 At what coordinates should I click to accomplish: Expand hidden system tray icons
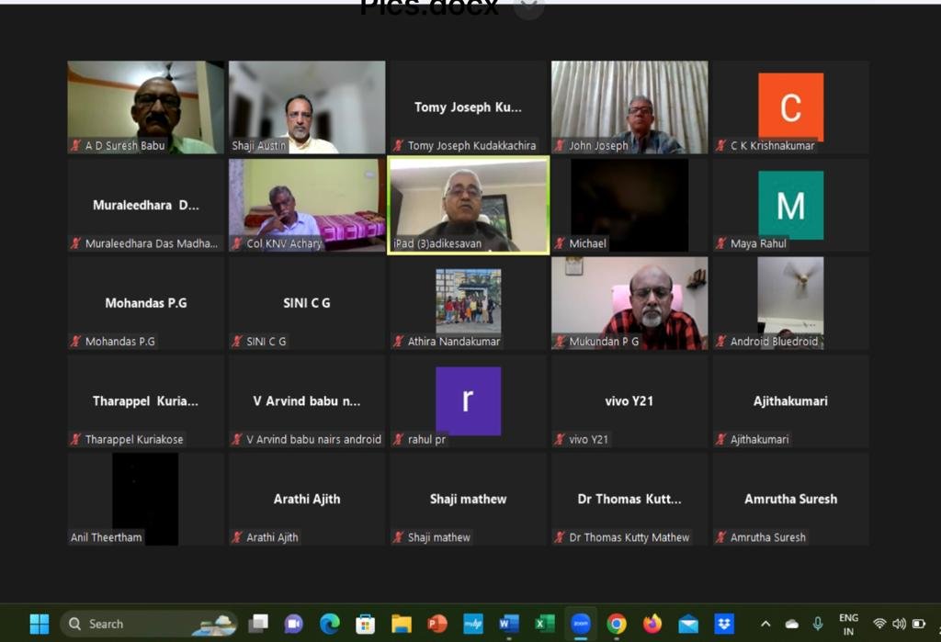click(765, 624)
